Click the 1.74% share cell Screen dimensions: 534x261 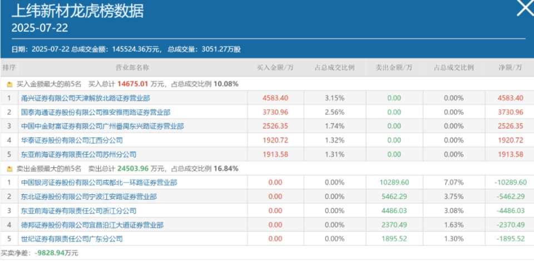334,126
